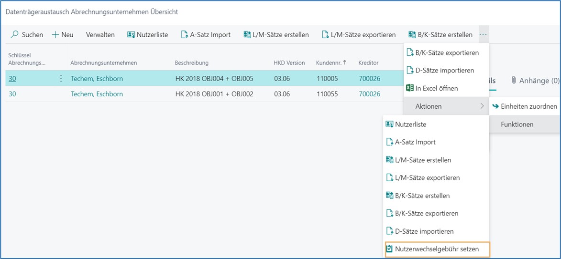Choose Nutzerwechselgebühr setzen in the submenu
Viewport: 561px width, 259px height.
437,249
